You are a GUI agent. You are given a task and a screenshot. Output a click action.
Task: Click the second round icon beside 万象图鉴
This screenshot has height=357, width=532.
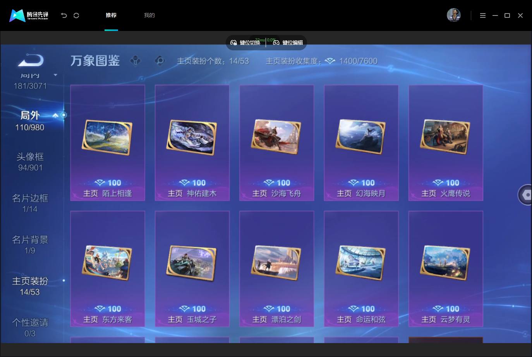160,61
